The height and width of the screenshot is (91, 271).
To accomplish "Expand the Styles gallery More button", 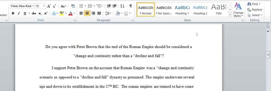I will coord(230,15).
